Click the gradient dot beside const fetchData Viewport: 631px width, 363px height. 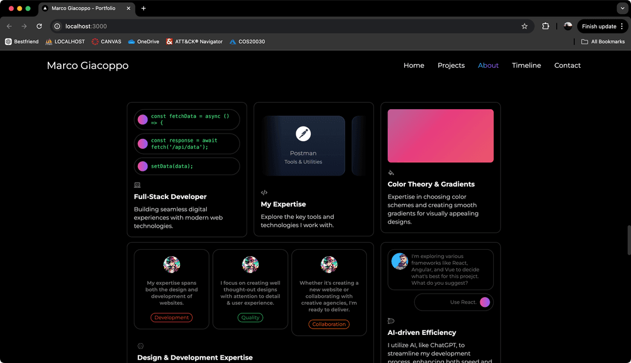pyautogui.click(x=143, y=120)
